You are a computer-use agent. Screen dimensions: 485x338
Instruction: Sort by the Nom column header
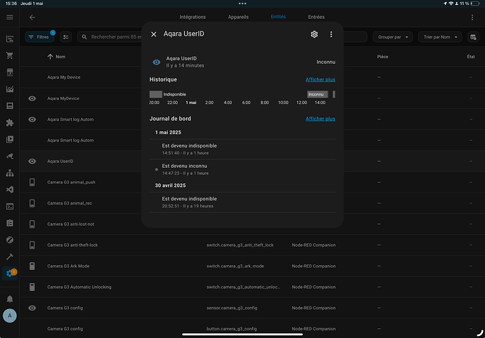(x=56, y=57)
